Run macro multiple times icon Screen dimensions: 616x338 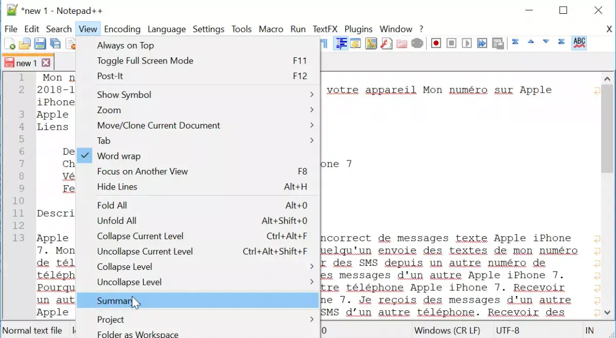point(482,44)
